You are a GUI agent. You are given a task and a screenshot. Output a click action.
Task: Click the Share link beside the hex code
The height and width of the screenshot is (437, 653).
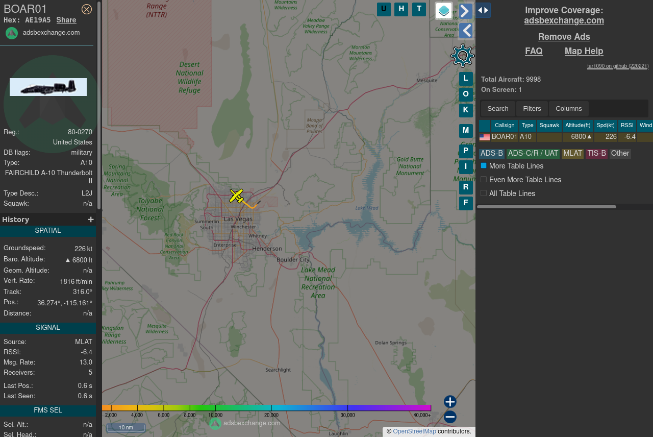coord(66,20)
